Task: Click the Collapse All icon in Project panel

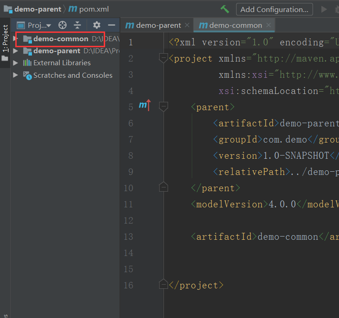Action: [x=77, y=25]
